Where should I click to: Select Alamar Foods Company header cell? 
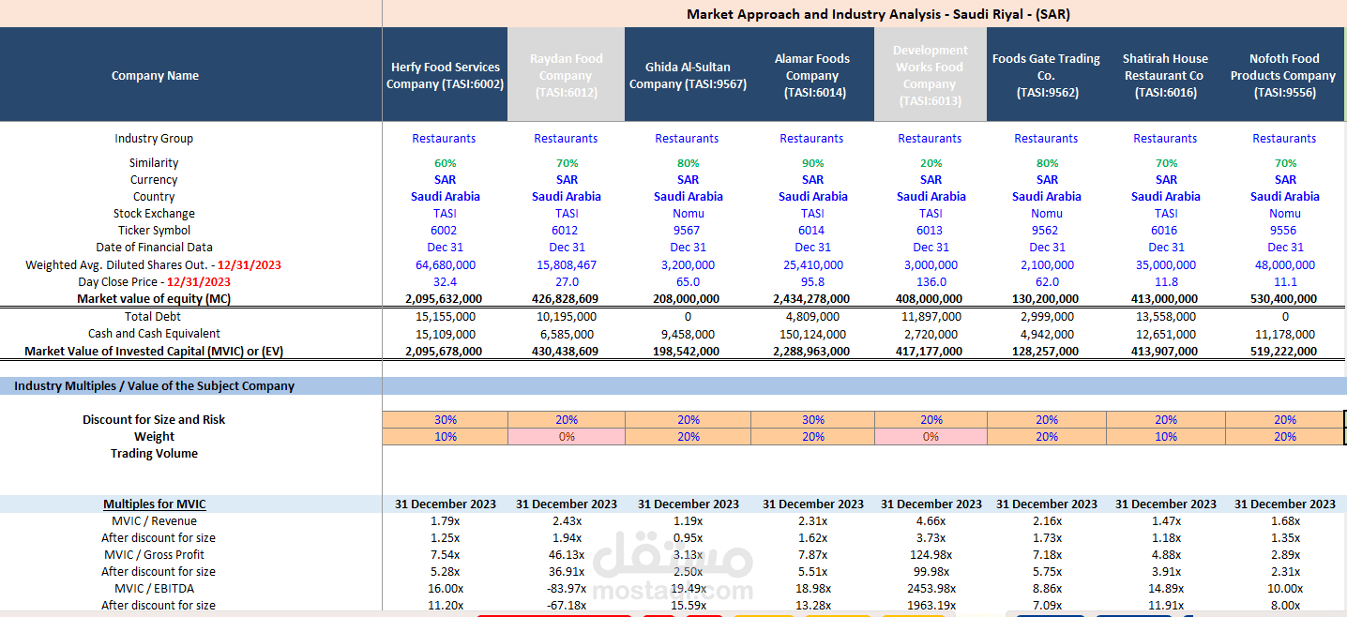click(812, 75)
